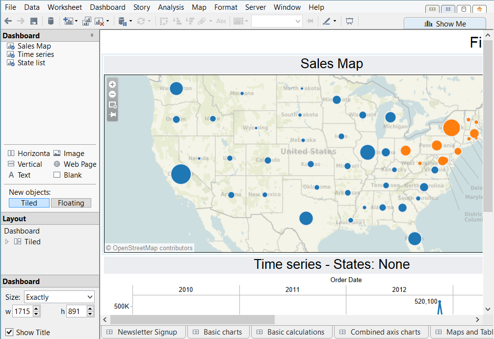This screenshot has width=494, height=339.
Task: Pause auto updates using the toolbar icon
Action: point(122,22)
